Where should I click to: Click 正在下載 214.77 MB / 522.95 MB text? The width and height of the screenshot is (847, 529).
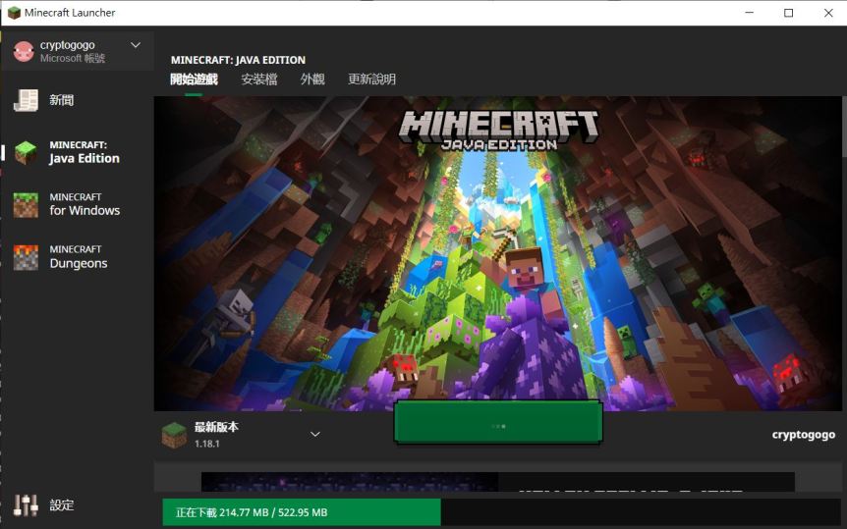252,512
